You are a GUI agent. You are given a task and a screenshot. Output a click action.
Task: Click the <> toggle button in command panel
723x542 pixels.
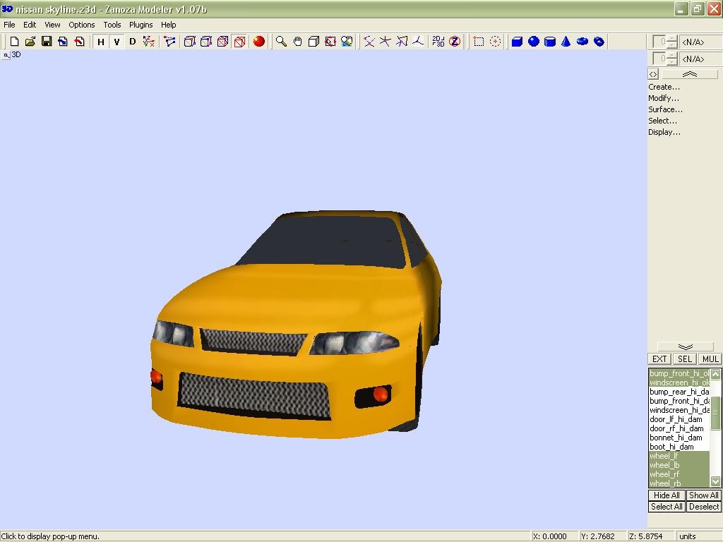coord(653,74)
